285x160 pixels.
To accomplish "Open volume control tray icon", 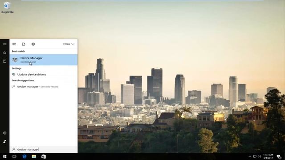I will (259, 156).
